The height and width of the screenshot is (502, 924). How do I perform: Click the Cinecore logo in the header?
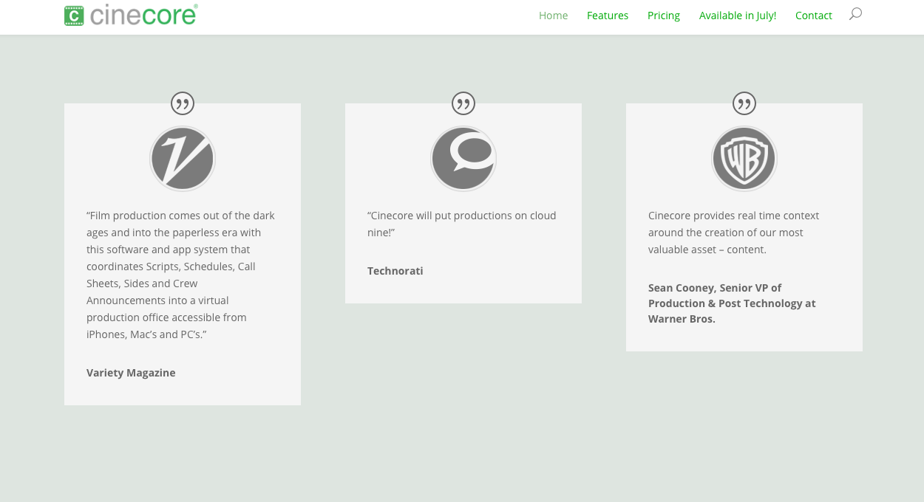[x=131, y=15]
